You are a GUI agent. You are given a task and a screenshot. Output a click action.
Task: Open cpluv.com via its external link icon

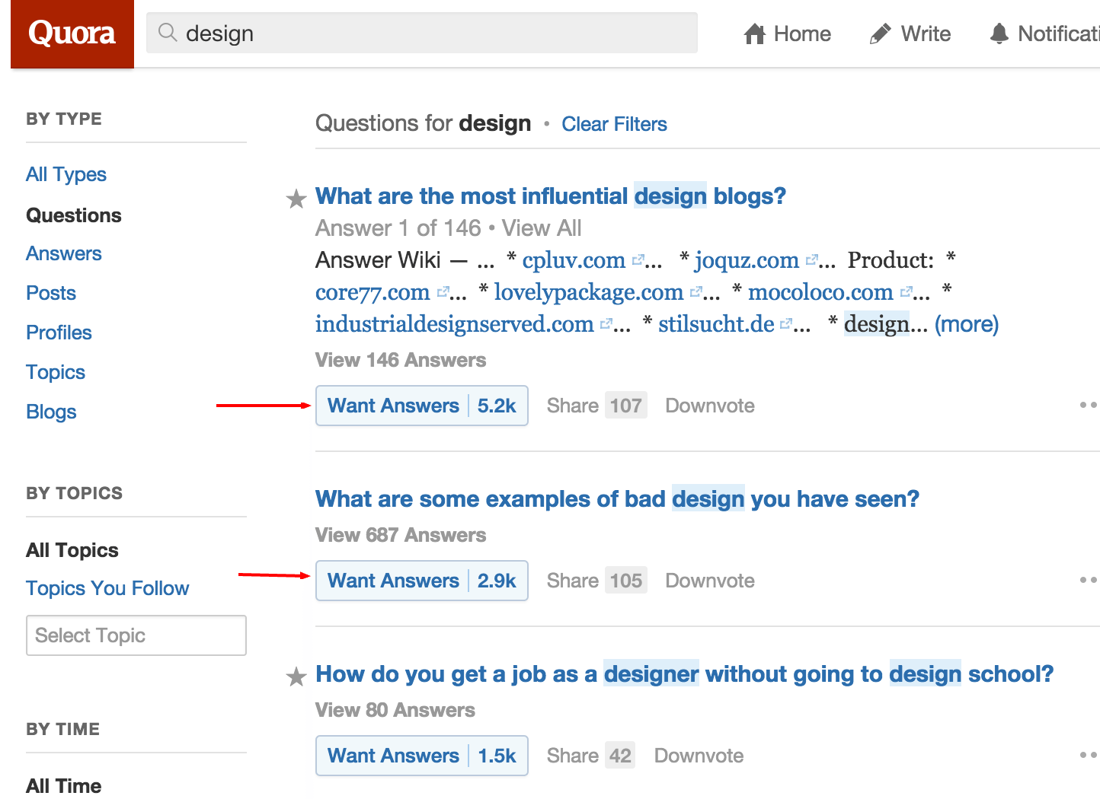click(638, 258)
